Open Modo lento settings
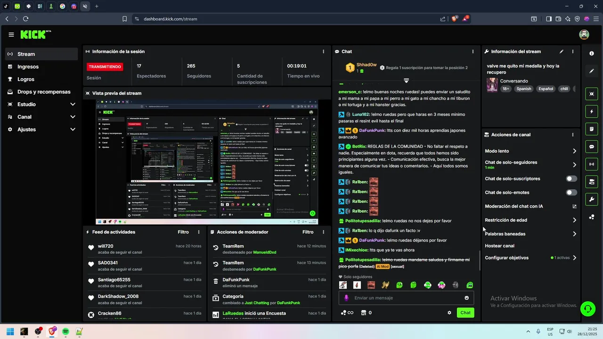The height and width of the screenshot is (339, 603). [531, 151]
